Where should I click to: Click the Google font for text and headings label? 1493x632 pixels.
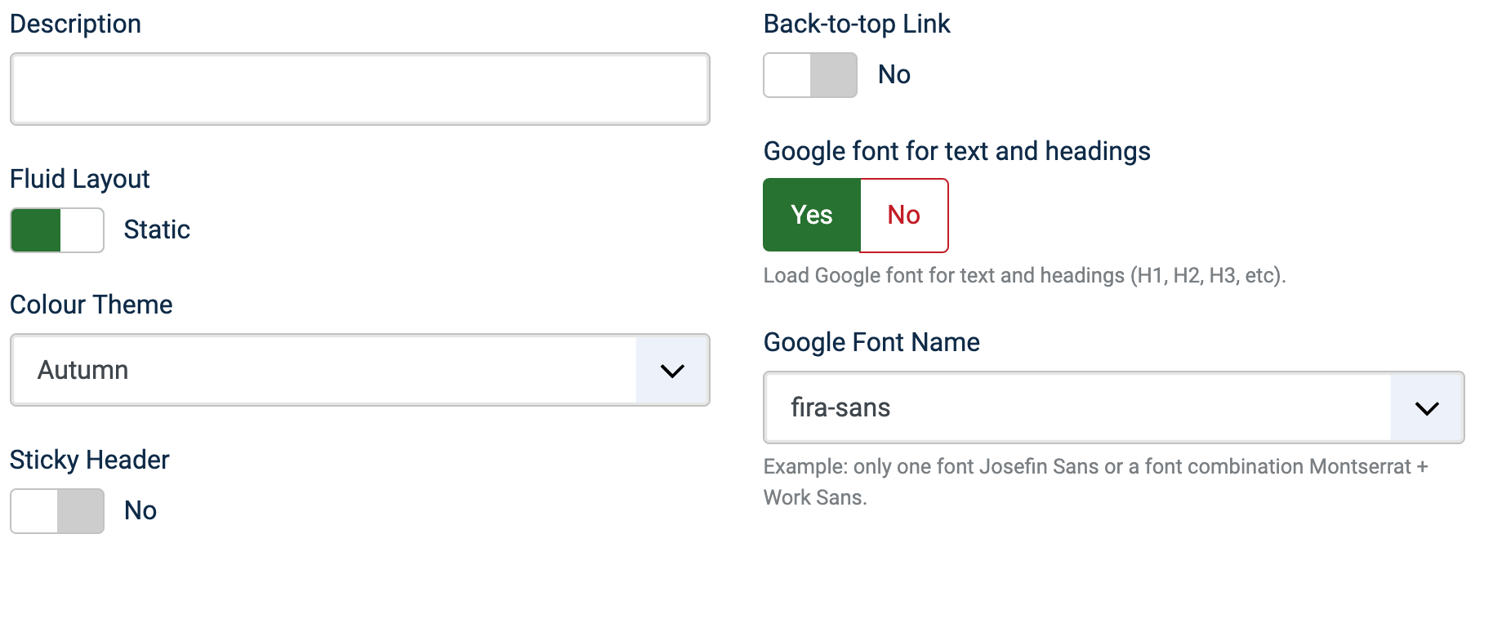[x=956, y=152]
